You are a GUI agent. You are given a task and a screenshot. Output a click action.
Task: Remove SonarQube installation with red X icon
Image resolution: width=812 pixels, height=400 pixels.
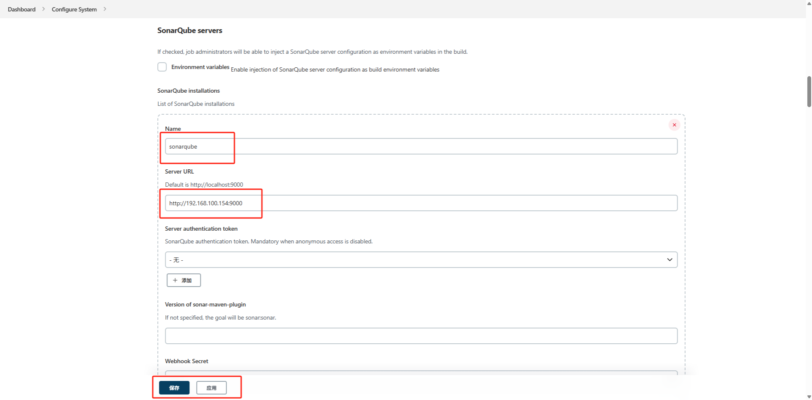coord(674,125)
